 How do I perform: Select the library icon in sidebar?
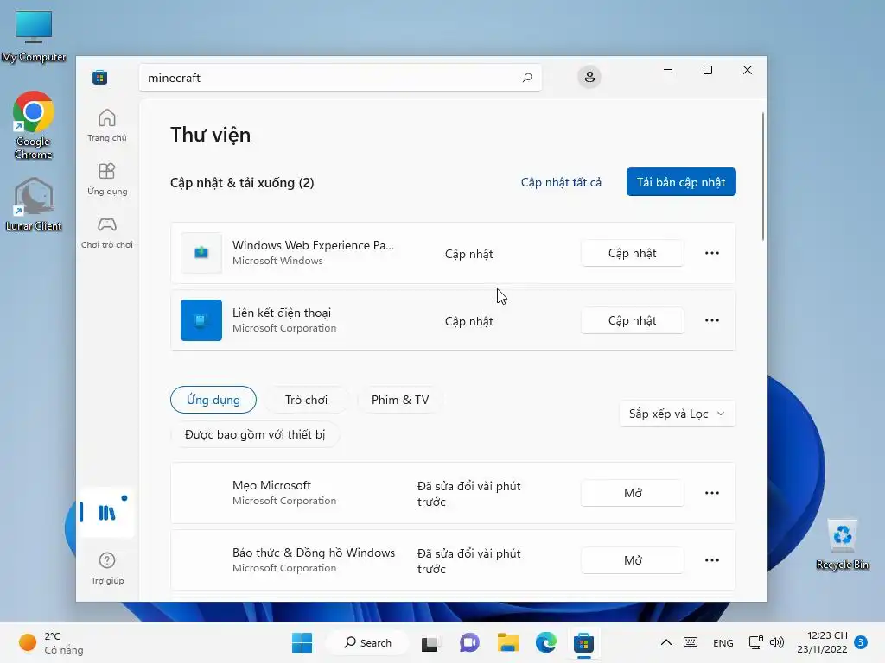[106, 512]
